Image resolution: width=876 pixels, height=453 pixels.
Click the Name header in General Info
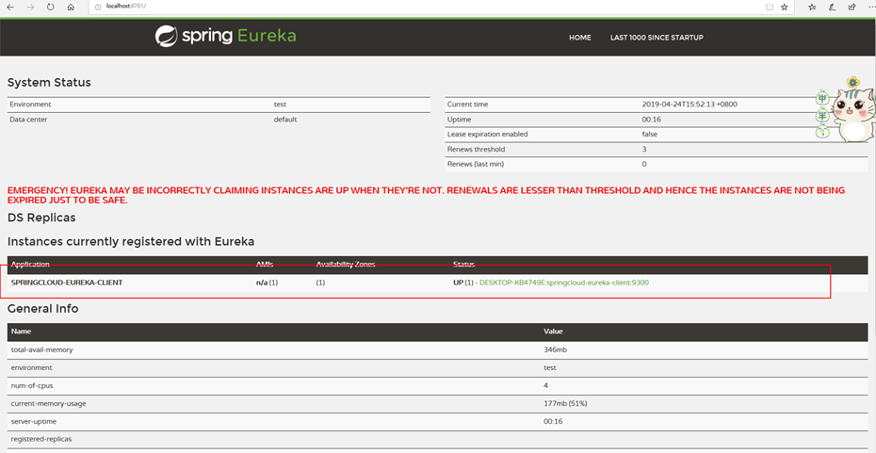click(21, 332)
